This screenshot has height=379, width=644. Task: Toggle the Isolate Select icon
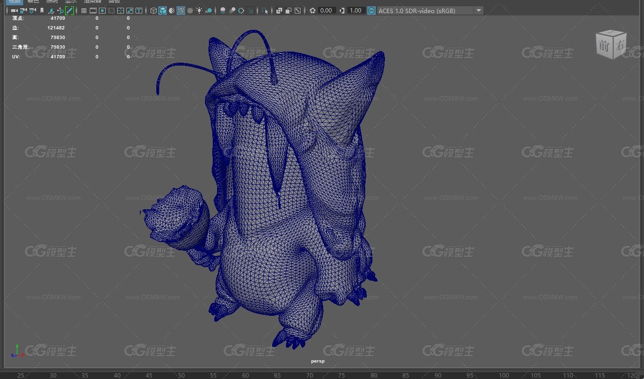click(x=265, y=10)
